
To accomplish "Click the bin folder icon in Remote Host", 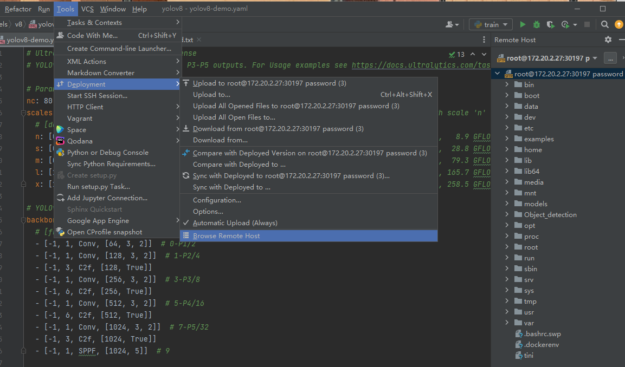I will tap(518, 84).
